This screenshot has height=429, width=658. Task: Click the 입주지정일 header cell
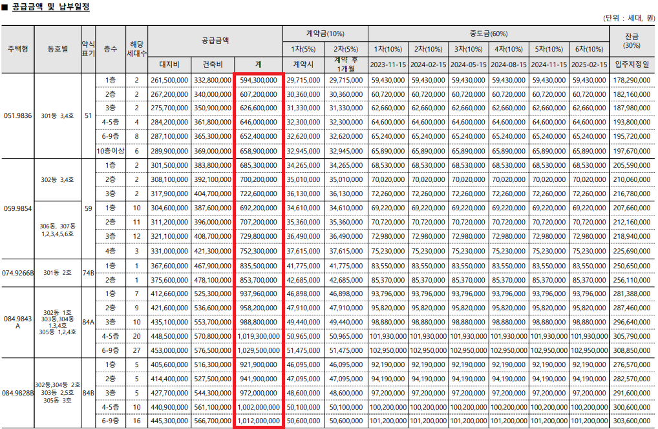[631, 65]
